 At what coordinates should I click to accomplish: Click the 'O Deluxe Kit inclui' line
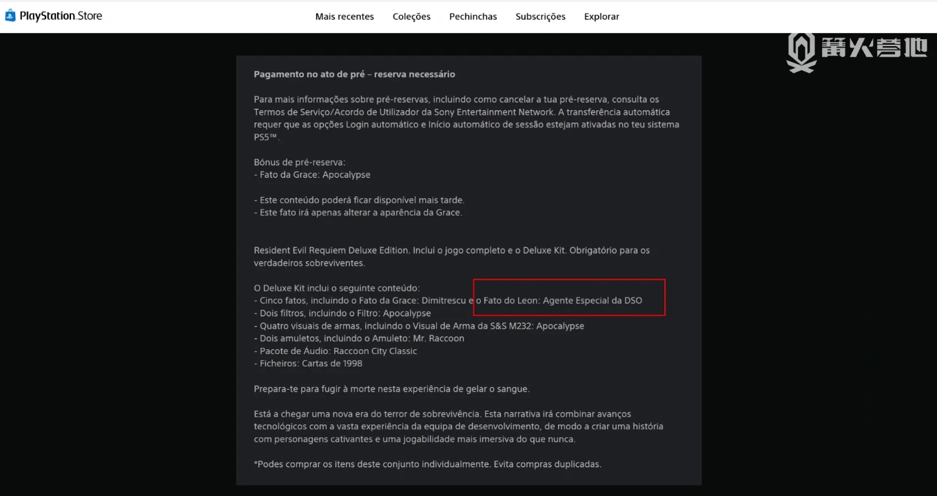pyautogui.click(x=336, y=288)
